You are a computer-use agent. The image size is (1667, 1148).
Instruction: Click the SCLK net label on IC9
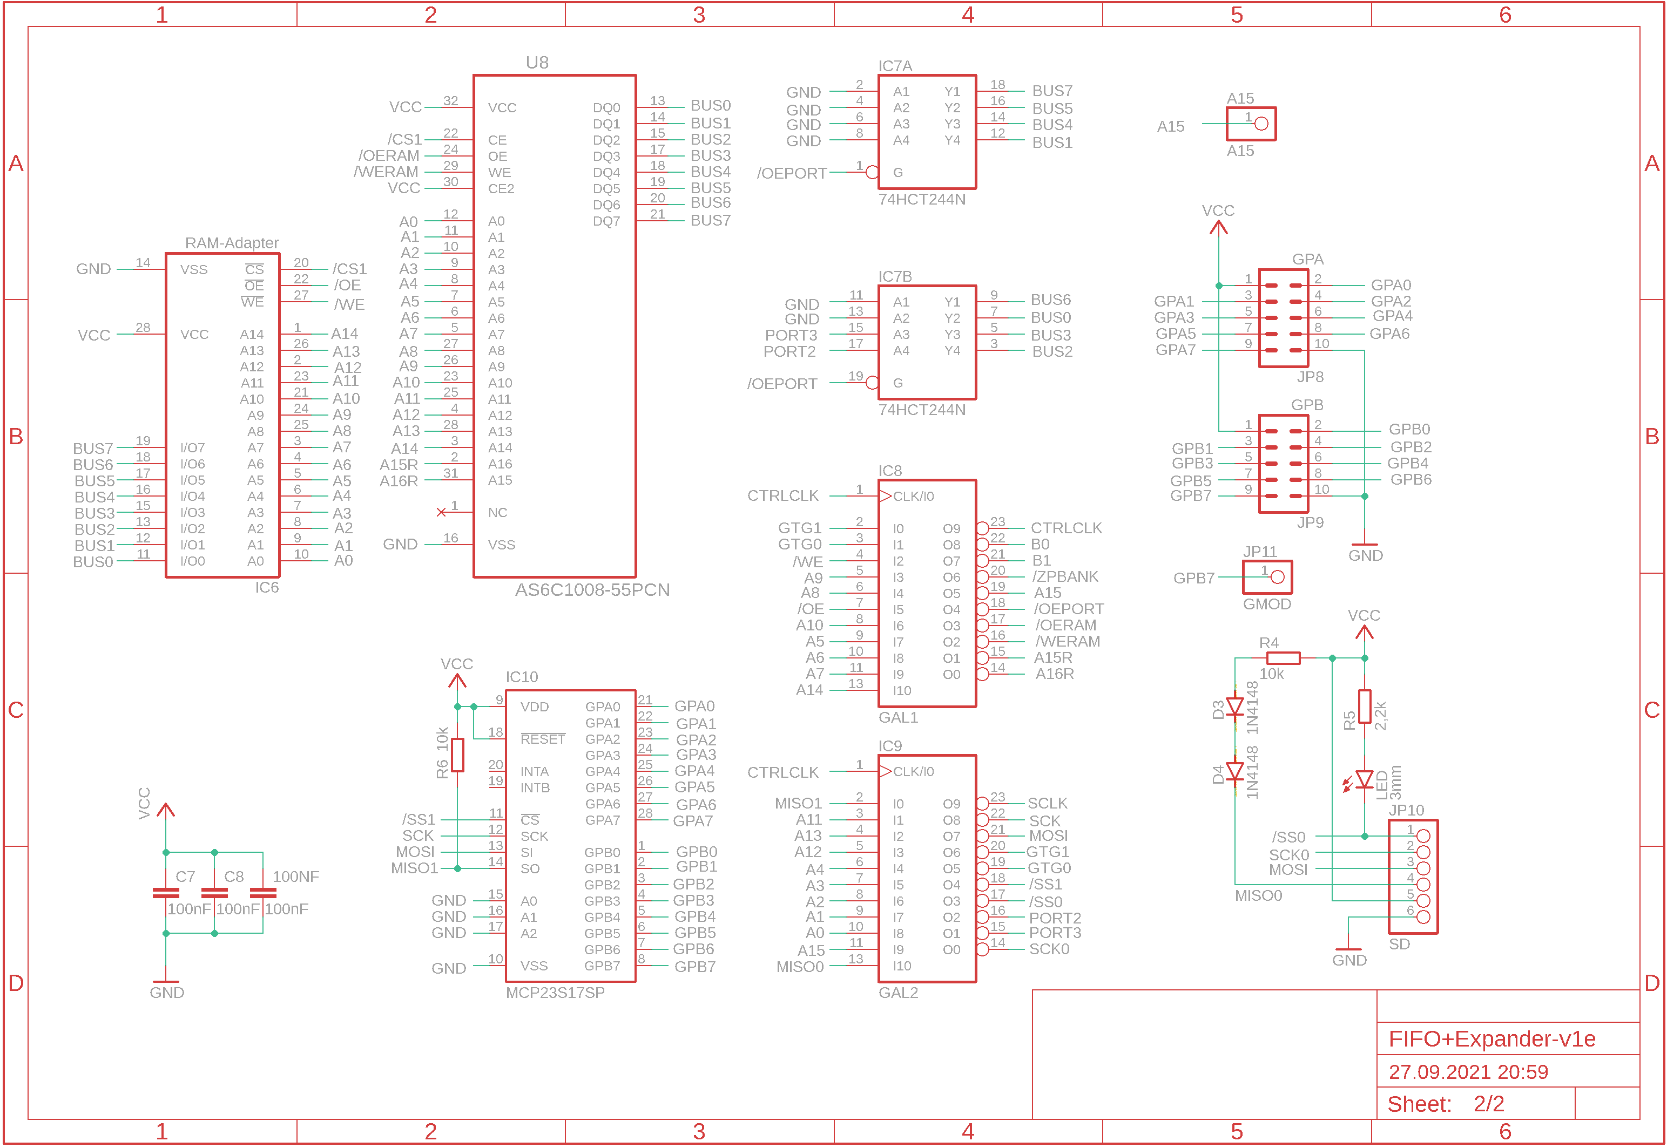[x=1048, y=803]
